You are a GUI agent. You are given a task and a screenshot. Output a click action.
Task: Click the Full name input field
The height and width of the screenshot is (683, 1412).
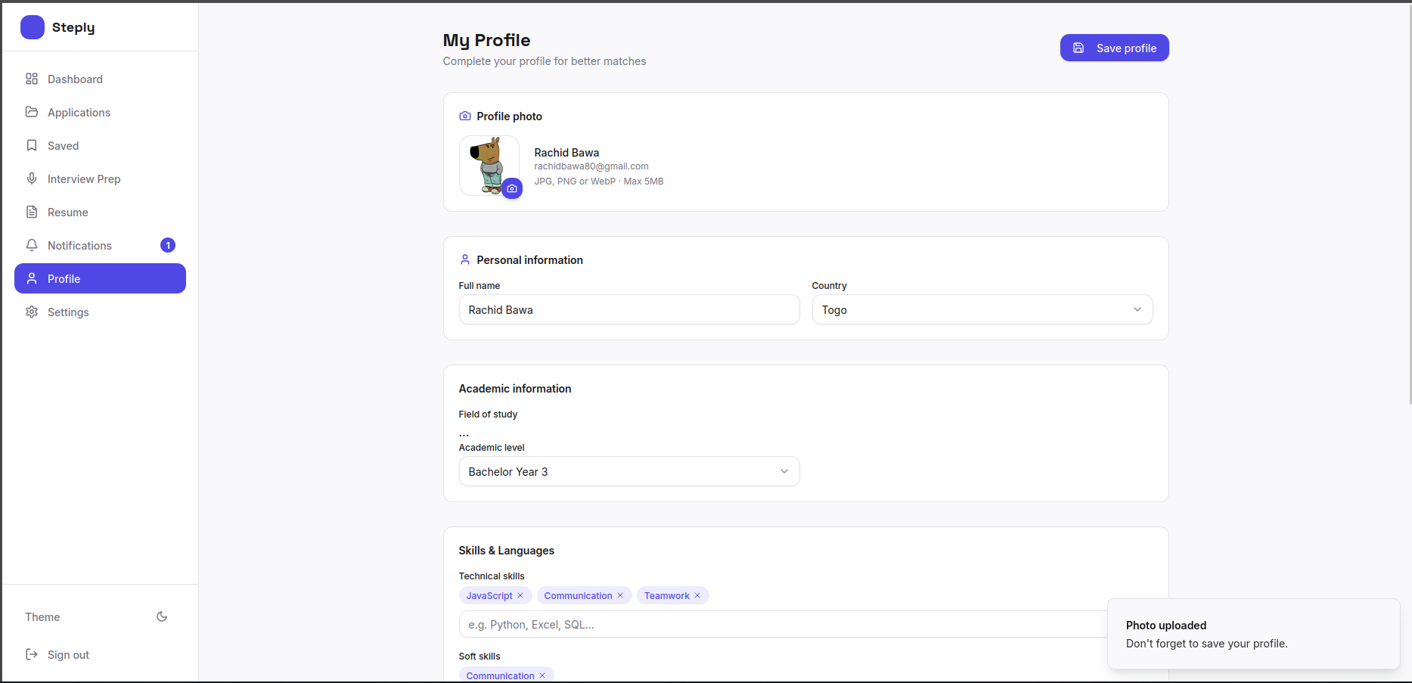[x=628, y=309]
